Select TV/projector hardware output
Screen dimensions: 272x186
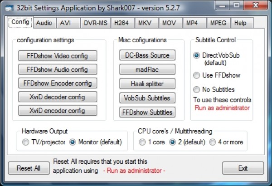point(25,142)
